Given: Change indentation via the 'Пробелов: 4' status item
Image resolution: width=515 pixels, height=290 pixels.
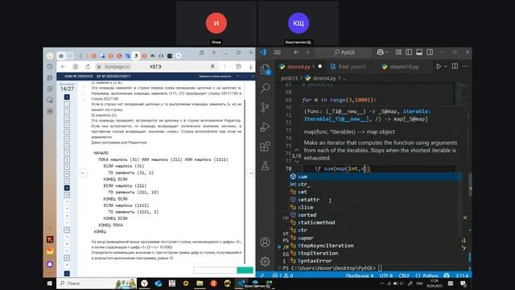Looking at the screenshot, I should (x=360, y=275).
